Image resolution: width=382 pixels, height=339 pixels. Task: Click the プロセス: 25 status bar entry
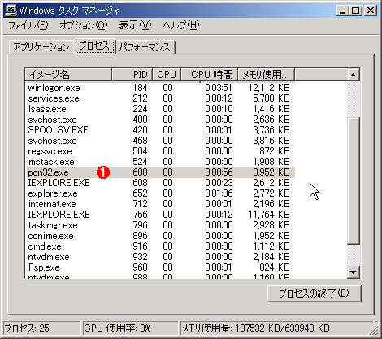[41, 328]
